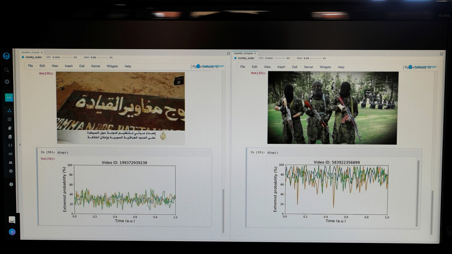Click the help question mark sidebar icon
This screenshot has height=254, width=452.
(x=11, y=184)
